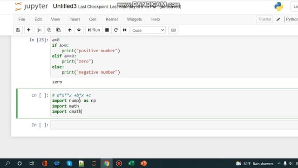The height and width of the screenshot is (168, 298).
Task: Open Windows search from taskbar
Action: point(7,163)
